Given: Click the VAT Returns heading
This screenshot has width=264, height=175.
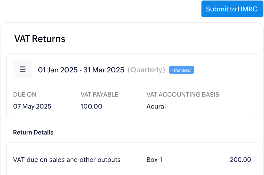Looking at the screenshot, I should [40, 39].
